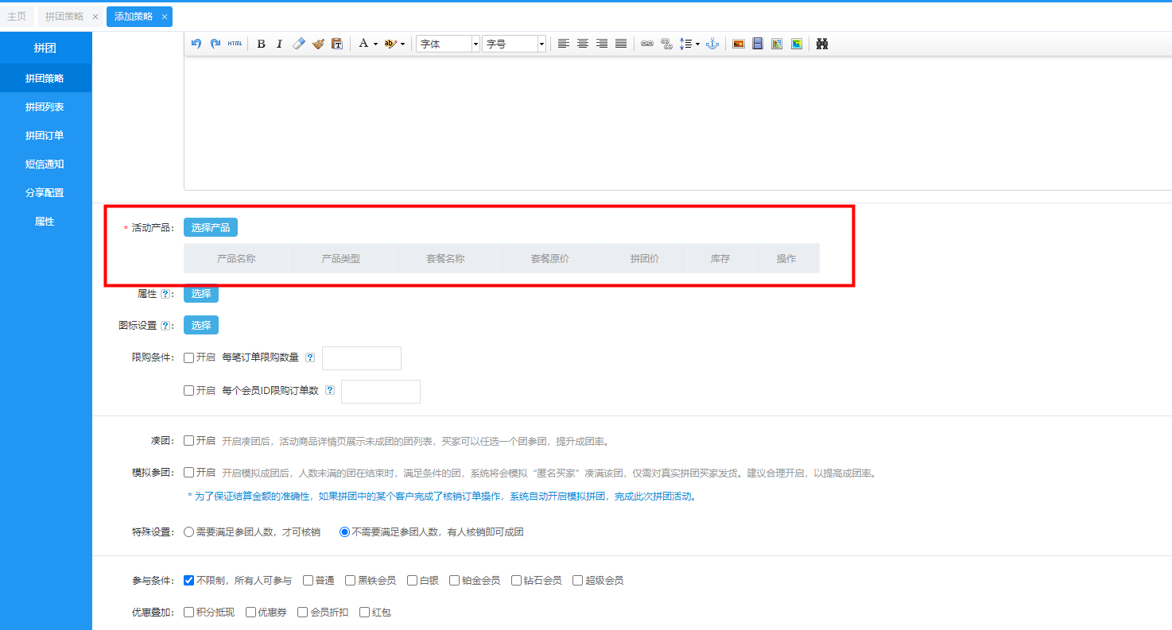Enable the 凑团 checkbox

[x=189, y=440]
